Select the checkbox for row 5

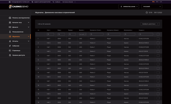point(158,56)
